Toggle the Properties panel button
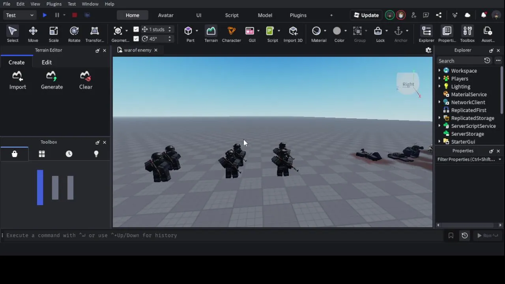The image size is (505, 284). click(447, 34)
